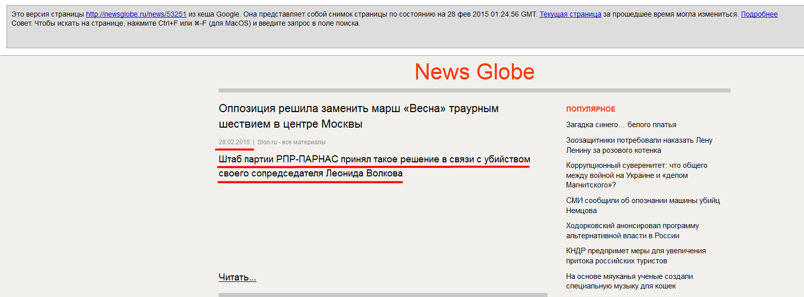Click the gray divider bar under News Globe
Screen dimensions: 804x297
tap(474, 90)
